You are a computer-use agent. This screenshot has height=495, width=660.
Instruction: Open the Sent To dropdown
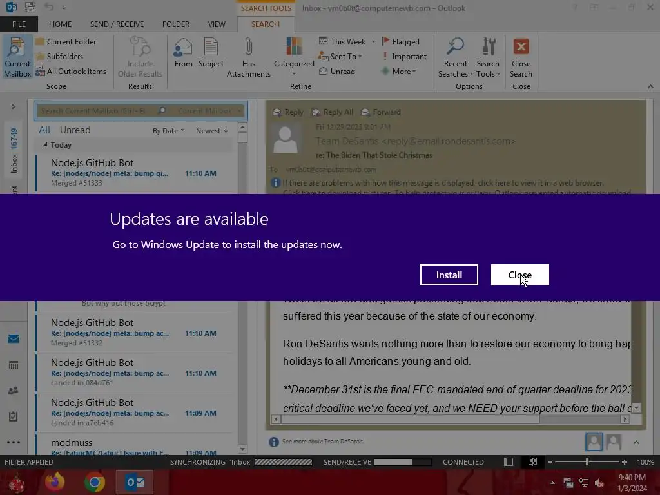coord(340,57)
